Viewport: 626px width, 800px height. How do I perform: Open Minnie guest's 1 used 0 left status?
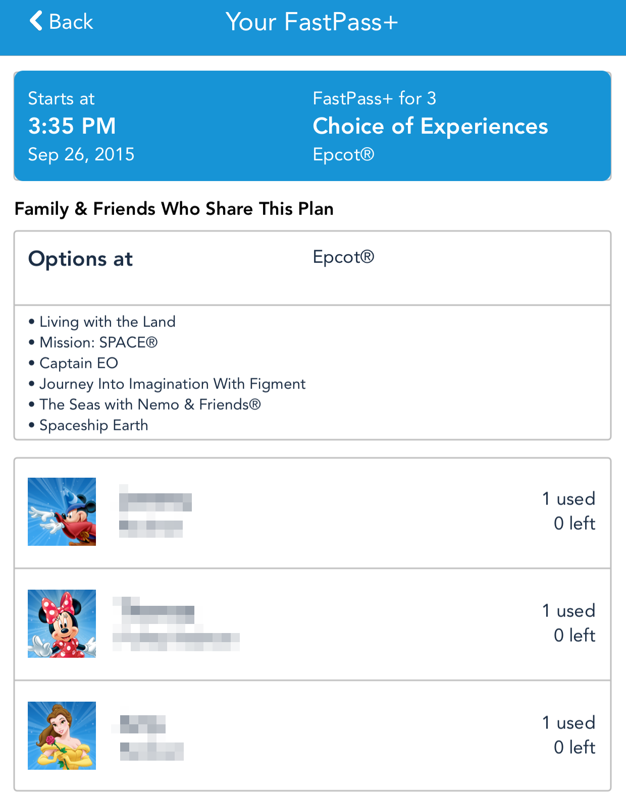pyautogui.click(x=569, y=623)
